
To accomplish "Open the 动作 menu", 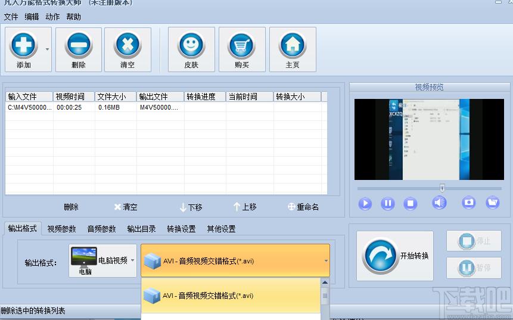I will [x=52, y=17].
